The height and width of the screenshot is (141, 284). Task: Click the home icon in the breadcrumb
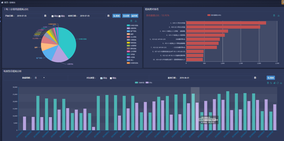[x=2, y=2]
